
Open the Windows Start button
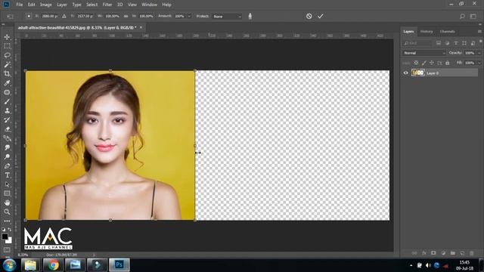point(10,265)
